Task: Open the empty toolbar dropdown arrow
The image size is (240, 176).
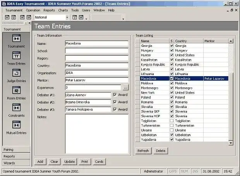Action: [123, 19]
